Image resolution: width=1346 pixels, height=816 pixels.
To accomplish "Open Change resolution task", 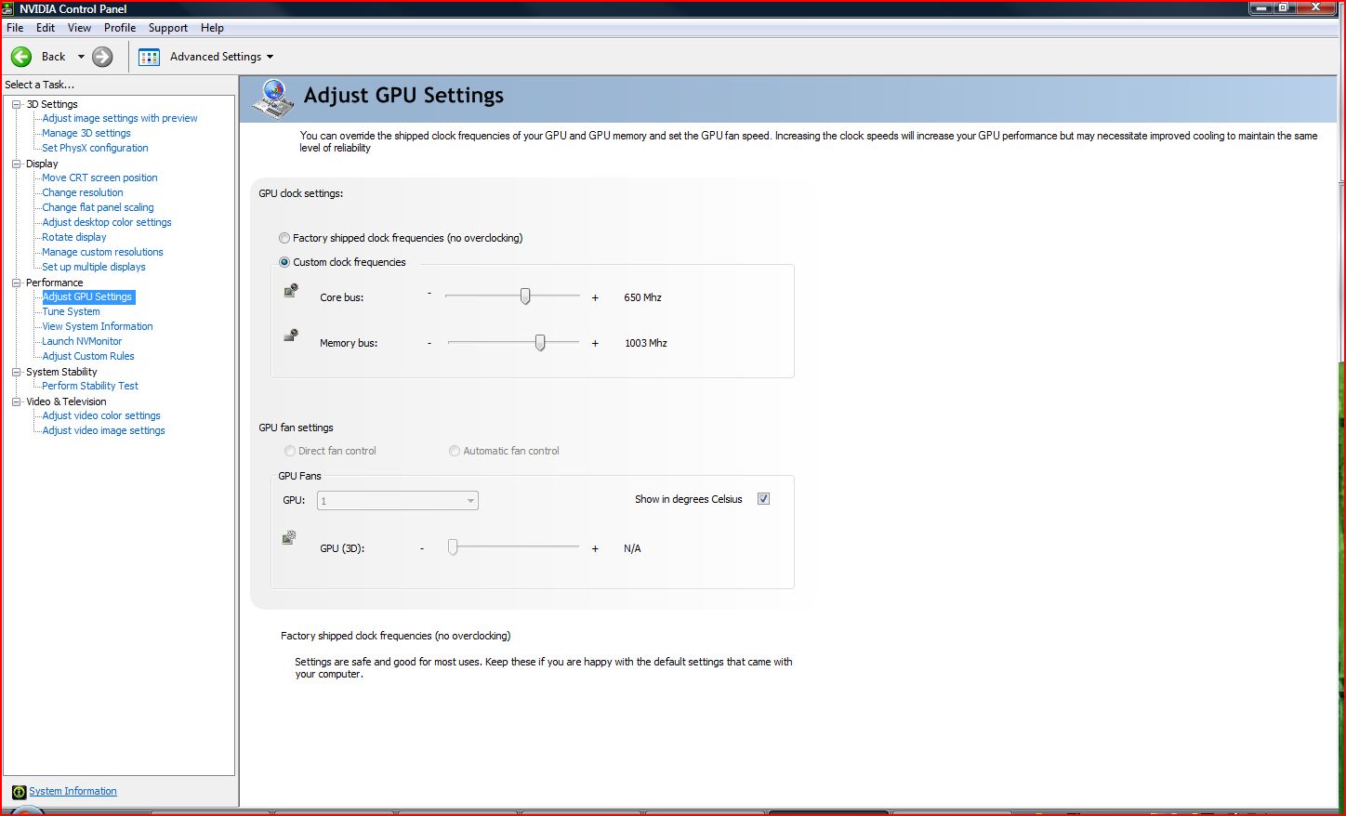I will (x=83, y=192).
